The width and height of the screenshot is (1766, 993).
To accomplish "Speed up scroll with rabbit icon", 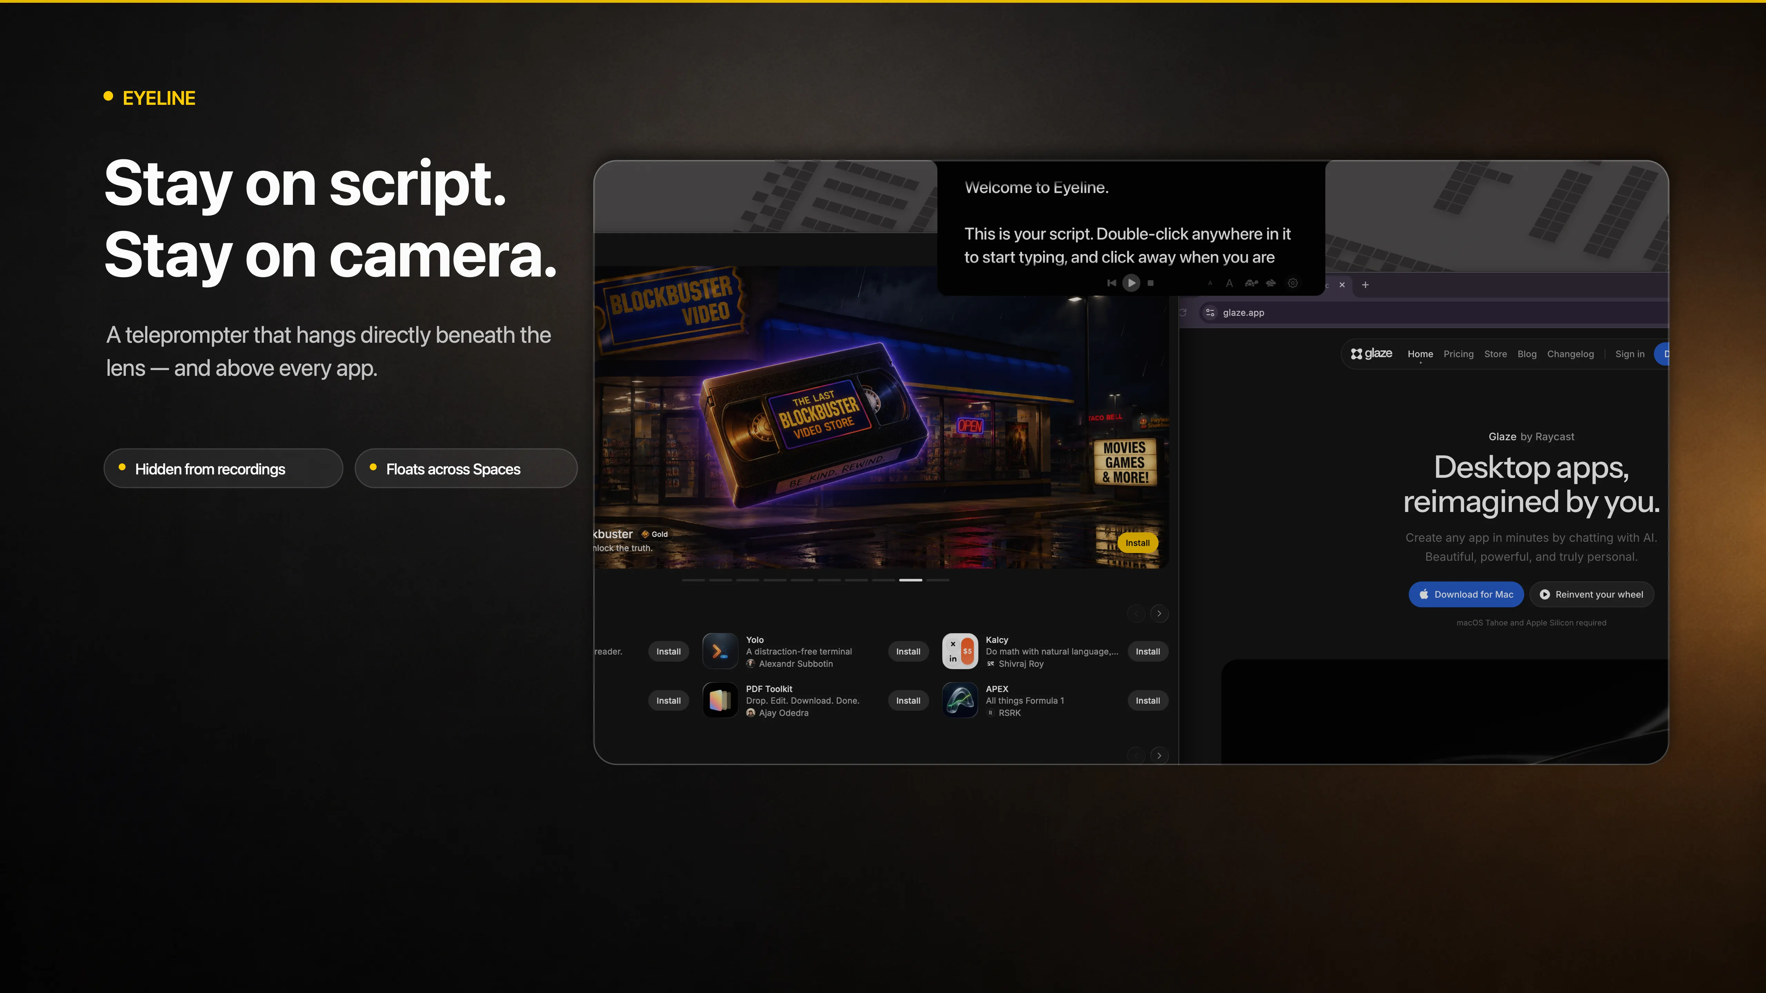I will point(1271,283).
